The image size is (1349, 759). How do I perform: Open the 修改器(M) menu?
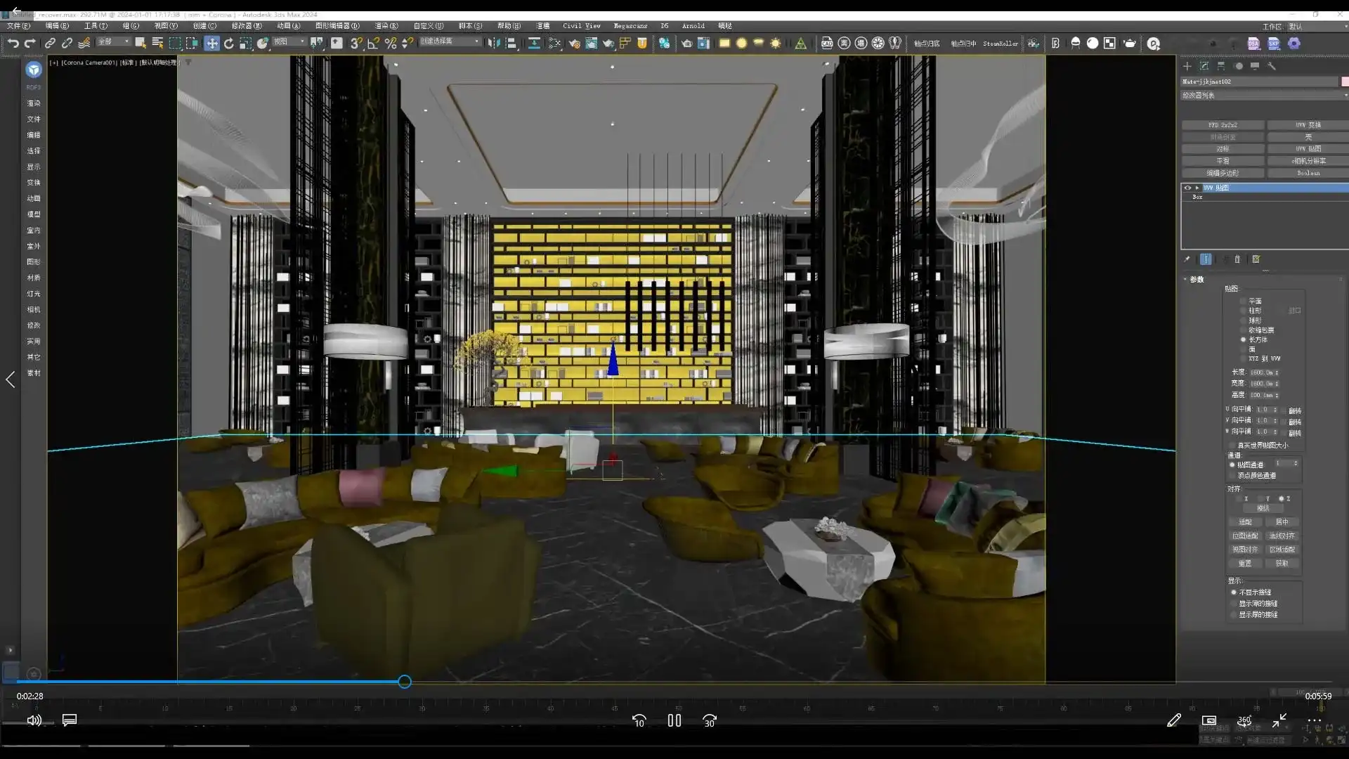pyautogui.click(x=247, y=26)
